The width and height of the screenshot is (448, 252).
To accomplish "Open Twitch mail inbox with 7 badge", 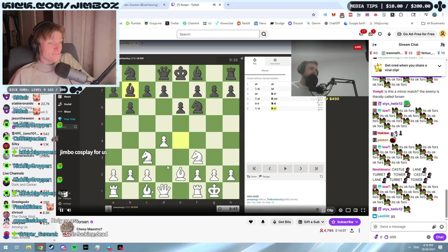I will click(371, 34).
